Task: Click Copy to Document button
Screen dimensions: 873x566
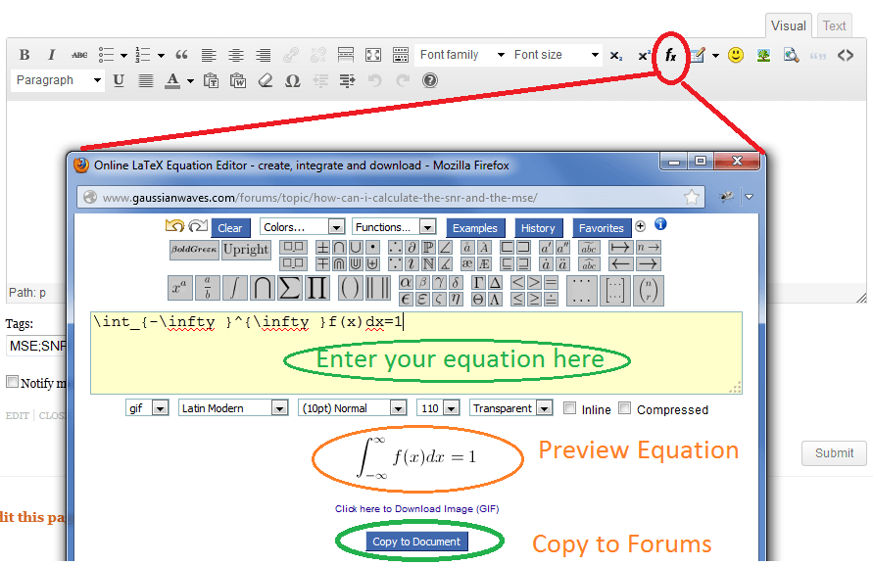Action: [x=416, y=542]
